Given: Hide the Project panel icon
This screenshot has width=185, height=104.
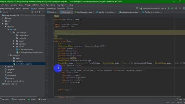Looking at the screenshot, I should click(43, 12).
